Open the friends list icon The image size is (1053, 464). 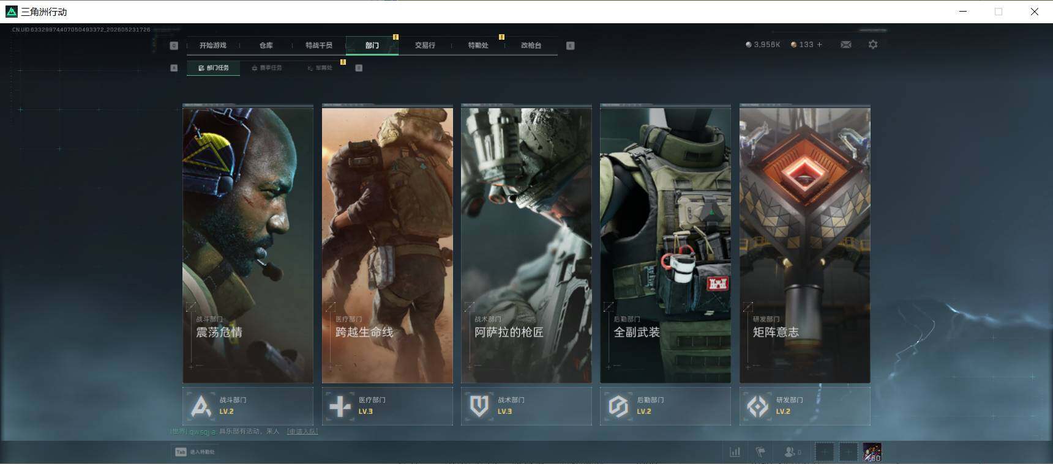point(792,452)
